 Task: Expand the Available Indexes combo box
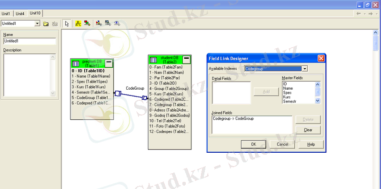pos(304,69)
